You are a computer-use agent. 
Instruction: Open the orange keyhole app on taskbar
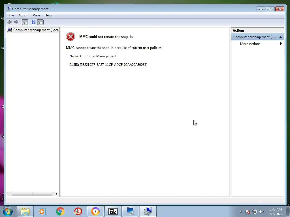point(95,211)
